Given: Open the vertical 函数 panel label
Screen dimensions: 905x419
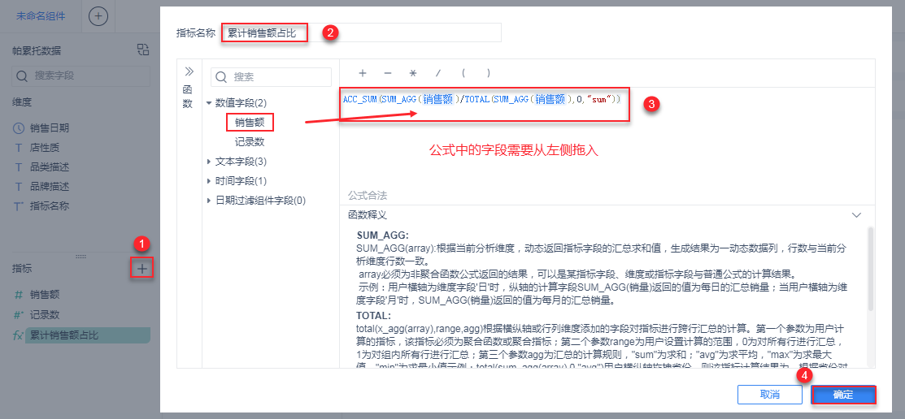Looking at the screenshot, I should pos(188,97).
